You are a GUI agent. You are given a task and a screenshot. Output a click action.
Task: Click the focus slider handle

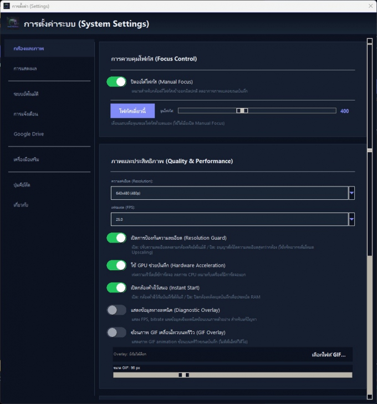pos(242,110)
